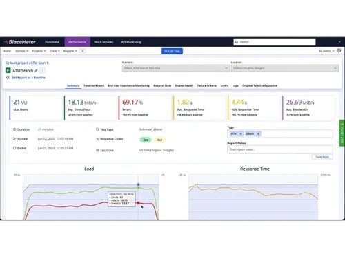The image size is (345, 258).
Task: Open the green Help Center side tab
Action: point(342,133)
